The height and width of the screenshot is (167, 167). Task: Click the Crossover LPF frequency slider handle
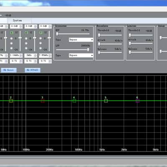[88, 50]
